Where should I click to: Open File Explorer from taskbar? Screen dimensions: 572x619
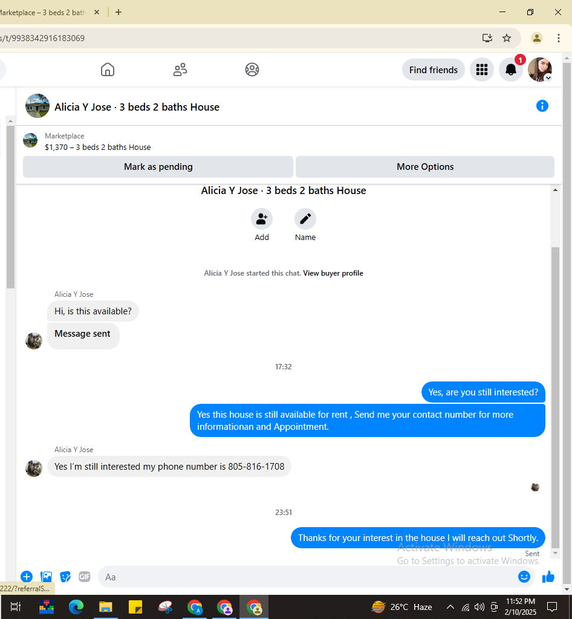pyautogui.click(x=105, y=607)
